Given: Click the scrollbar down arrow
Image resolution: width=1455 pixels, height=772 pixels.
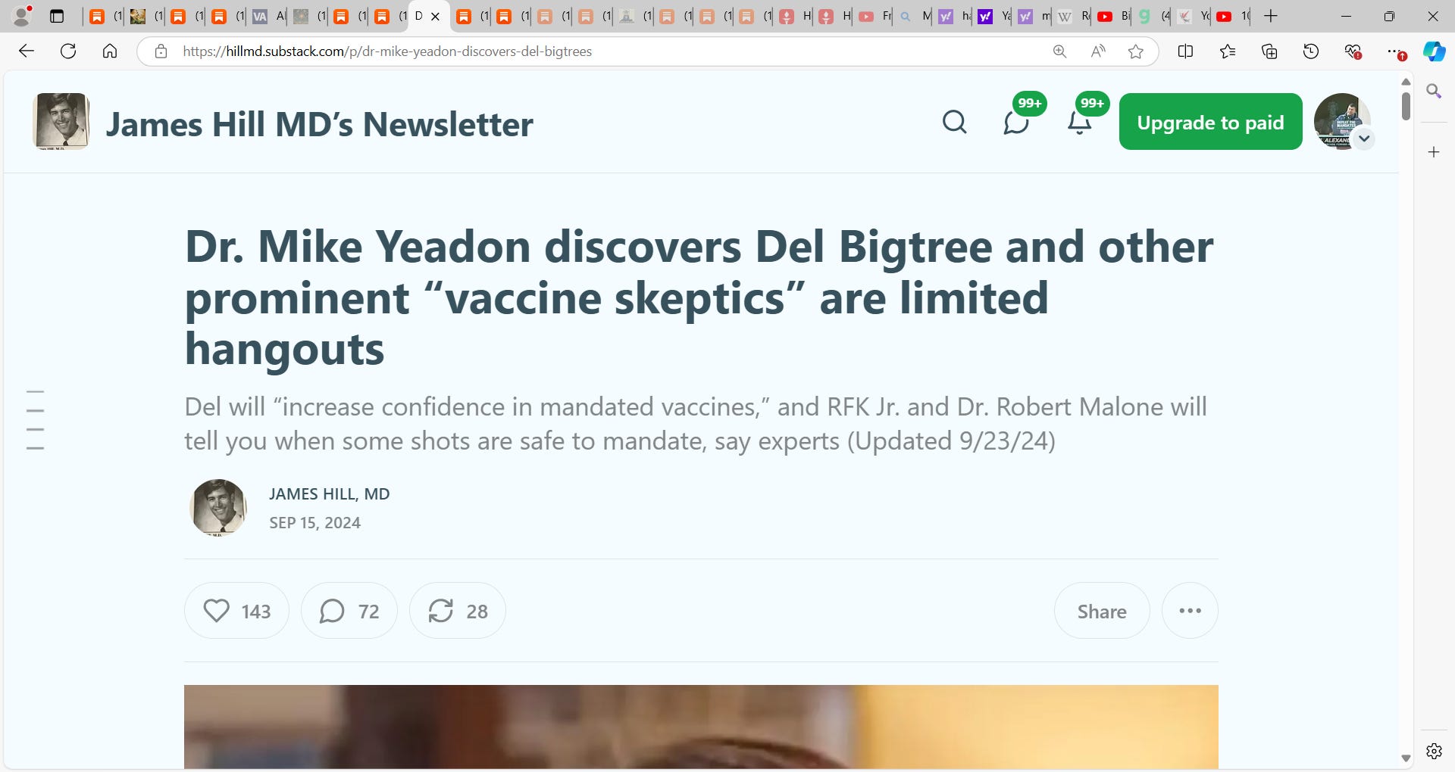Looking at the screenshot, I should [x=1406, y=758].
